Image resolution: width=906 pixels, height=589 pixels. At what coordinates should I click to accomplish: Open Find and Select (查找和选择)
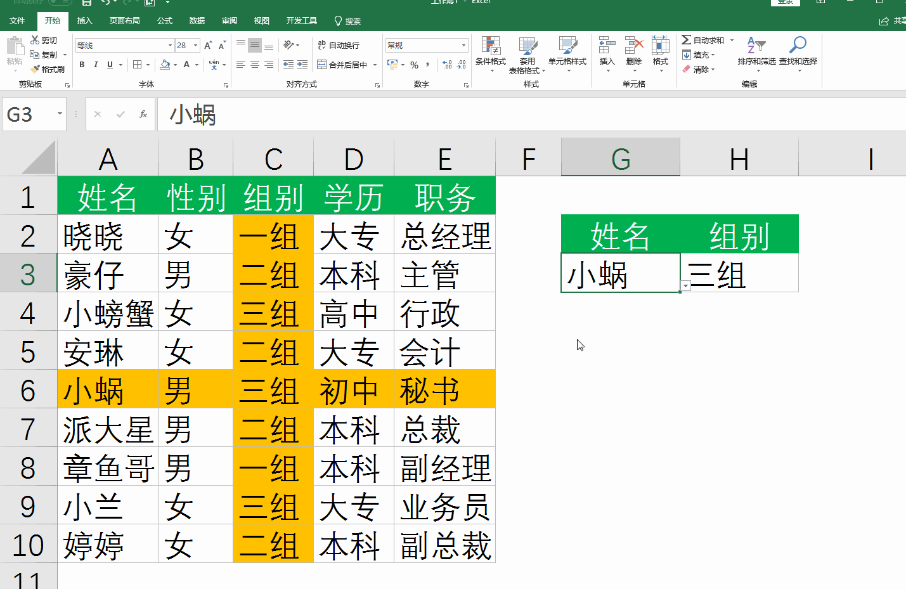798,53
